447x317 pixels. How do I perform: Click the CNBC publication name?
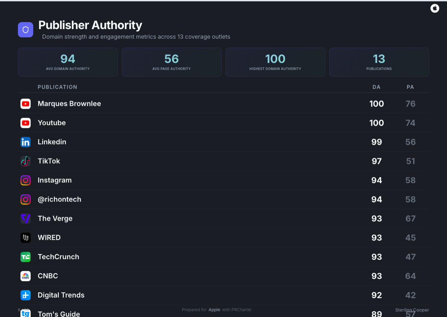[x=48, y=276]
